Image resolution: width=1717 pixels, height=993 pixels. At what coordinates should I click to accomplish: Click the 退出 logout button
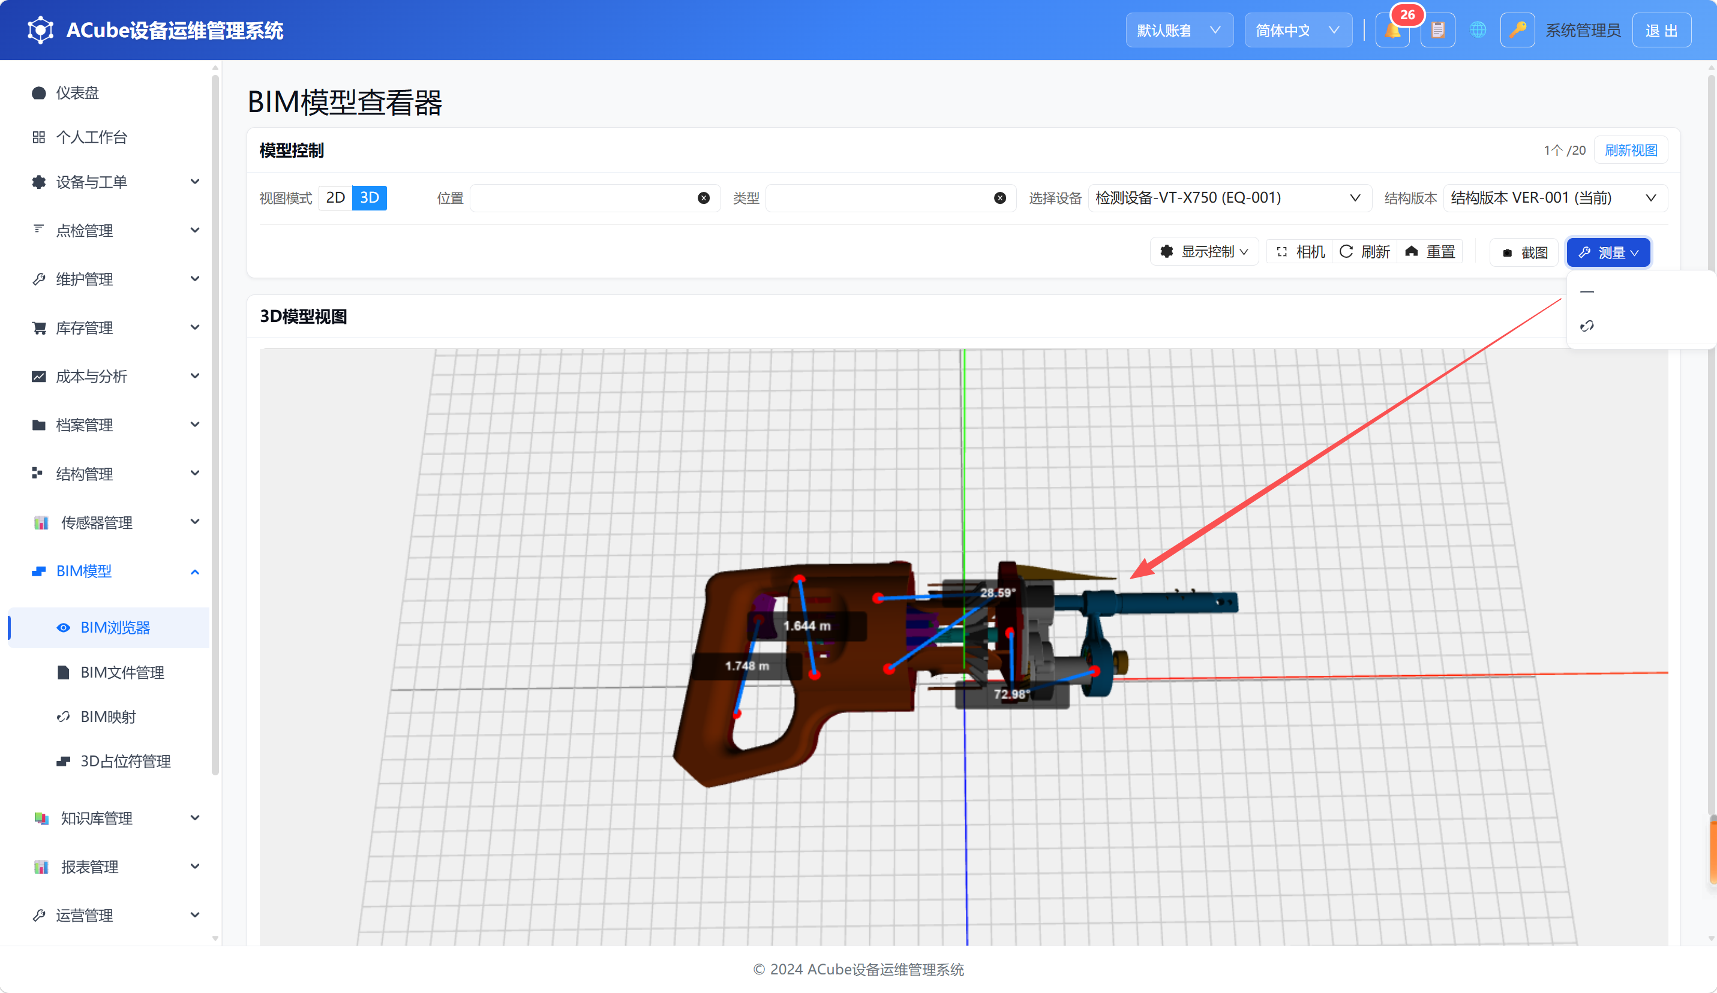point(1661,31)
